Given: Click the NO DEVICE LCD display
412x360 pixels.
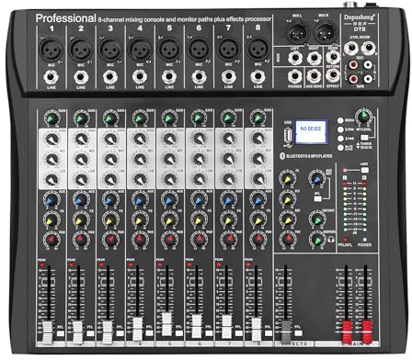Looking at the screenshot, I should coord(311,131).
